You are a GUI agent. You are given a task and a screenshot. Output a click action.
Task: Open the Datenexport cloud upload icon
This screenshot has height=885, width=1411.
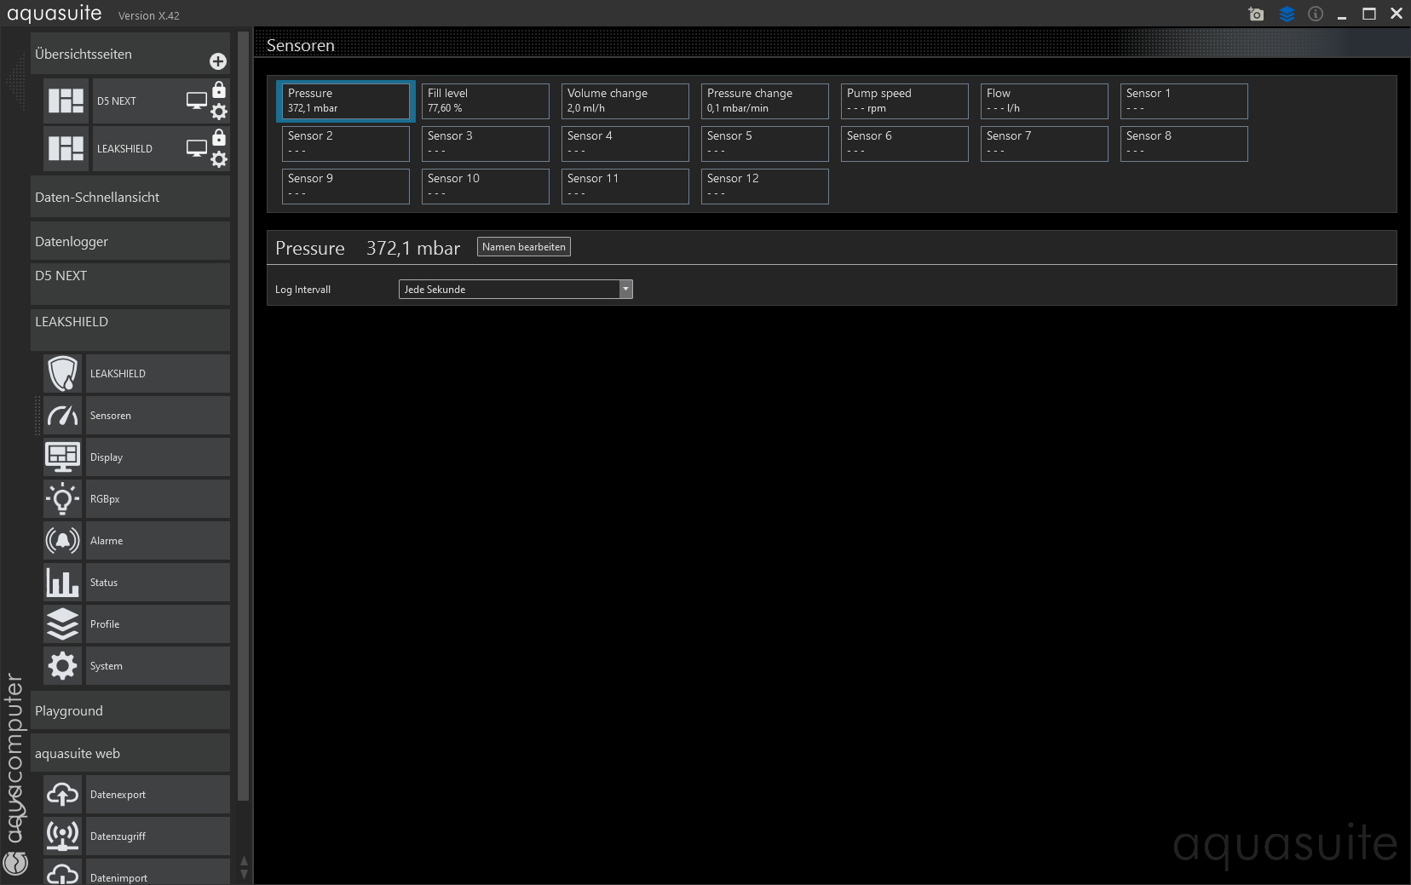[x=63, y=795]
